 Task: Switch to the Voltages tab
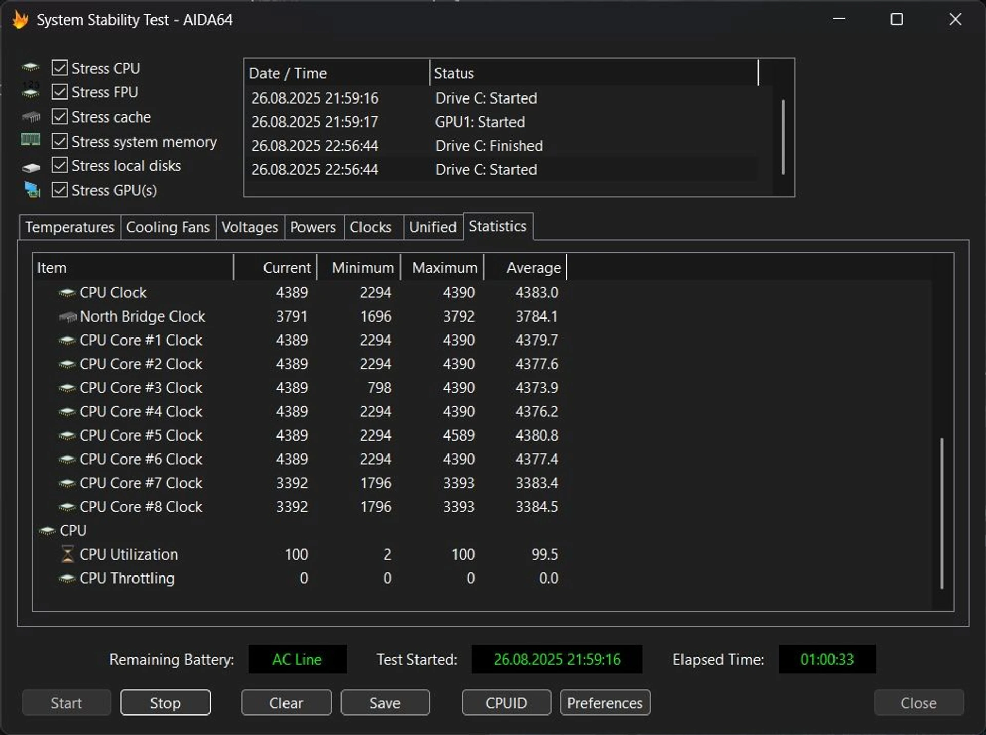tap(250, 227)
